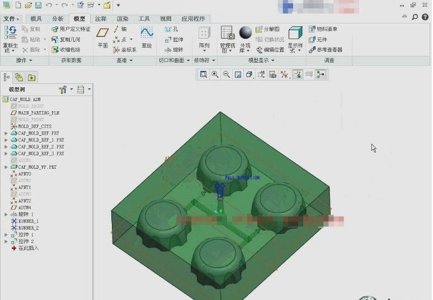
Task: Expand CAP_MOLD_REF.PRT in the model tree
Action: [x=6, y=133]
